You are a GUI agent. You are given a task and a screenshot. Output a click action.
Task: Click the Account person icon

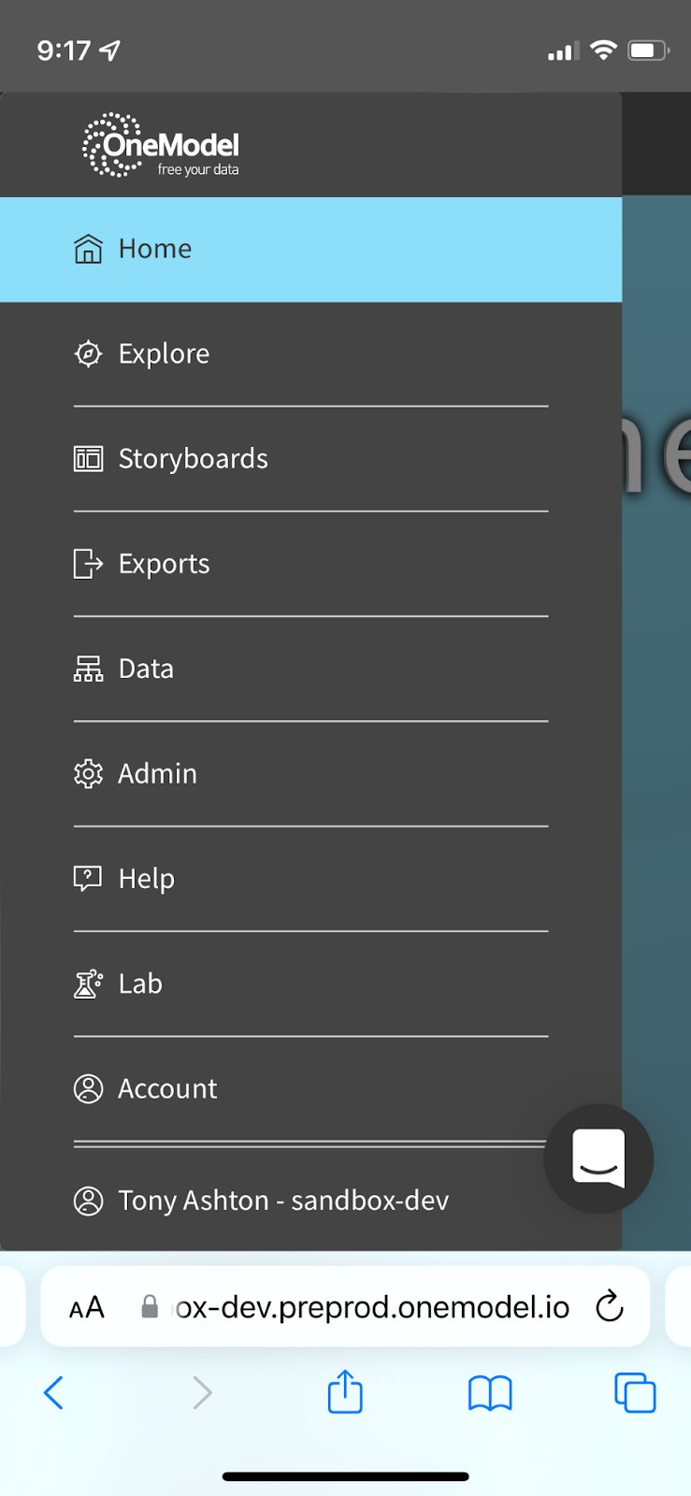tap(88, 1088)
